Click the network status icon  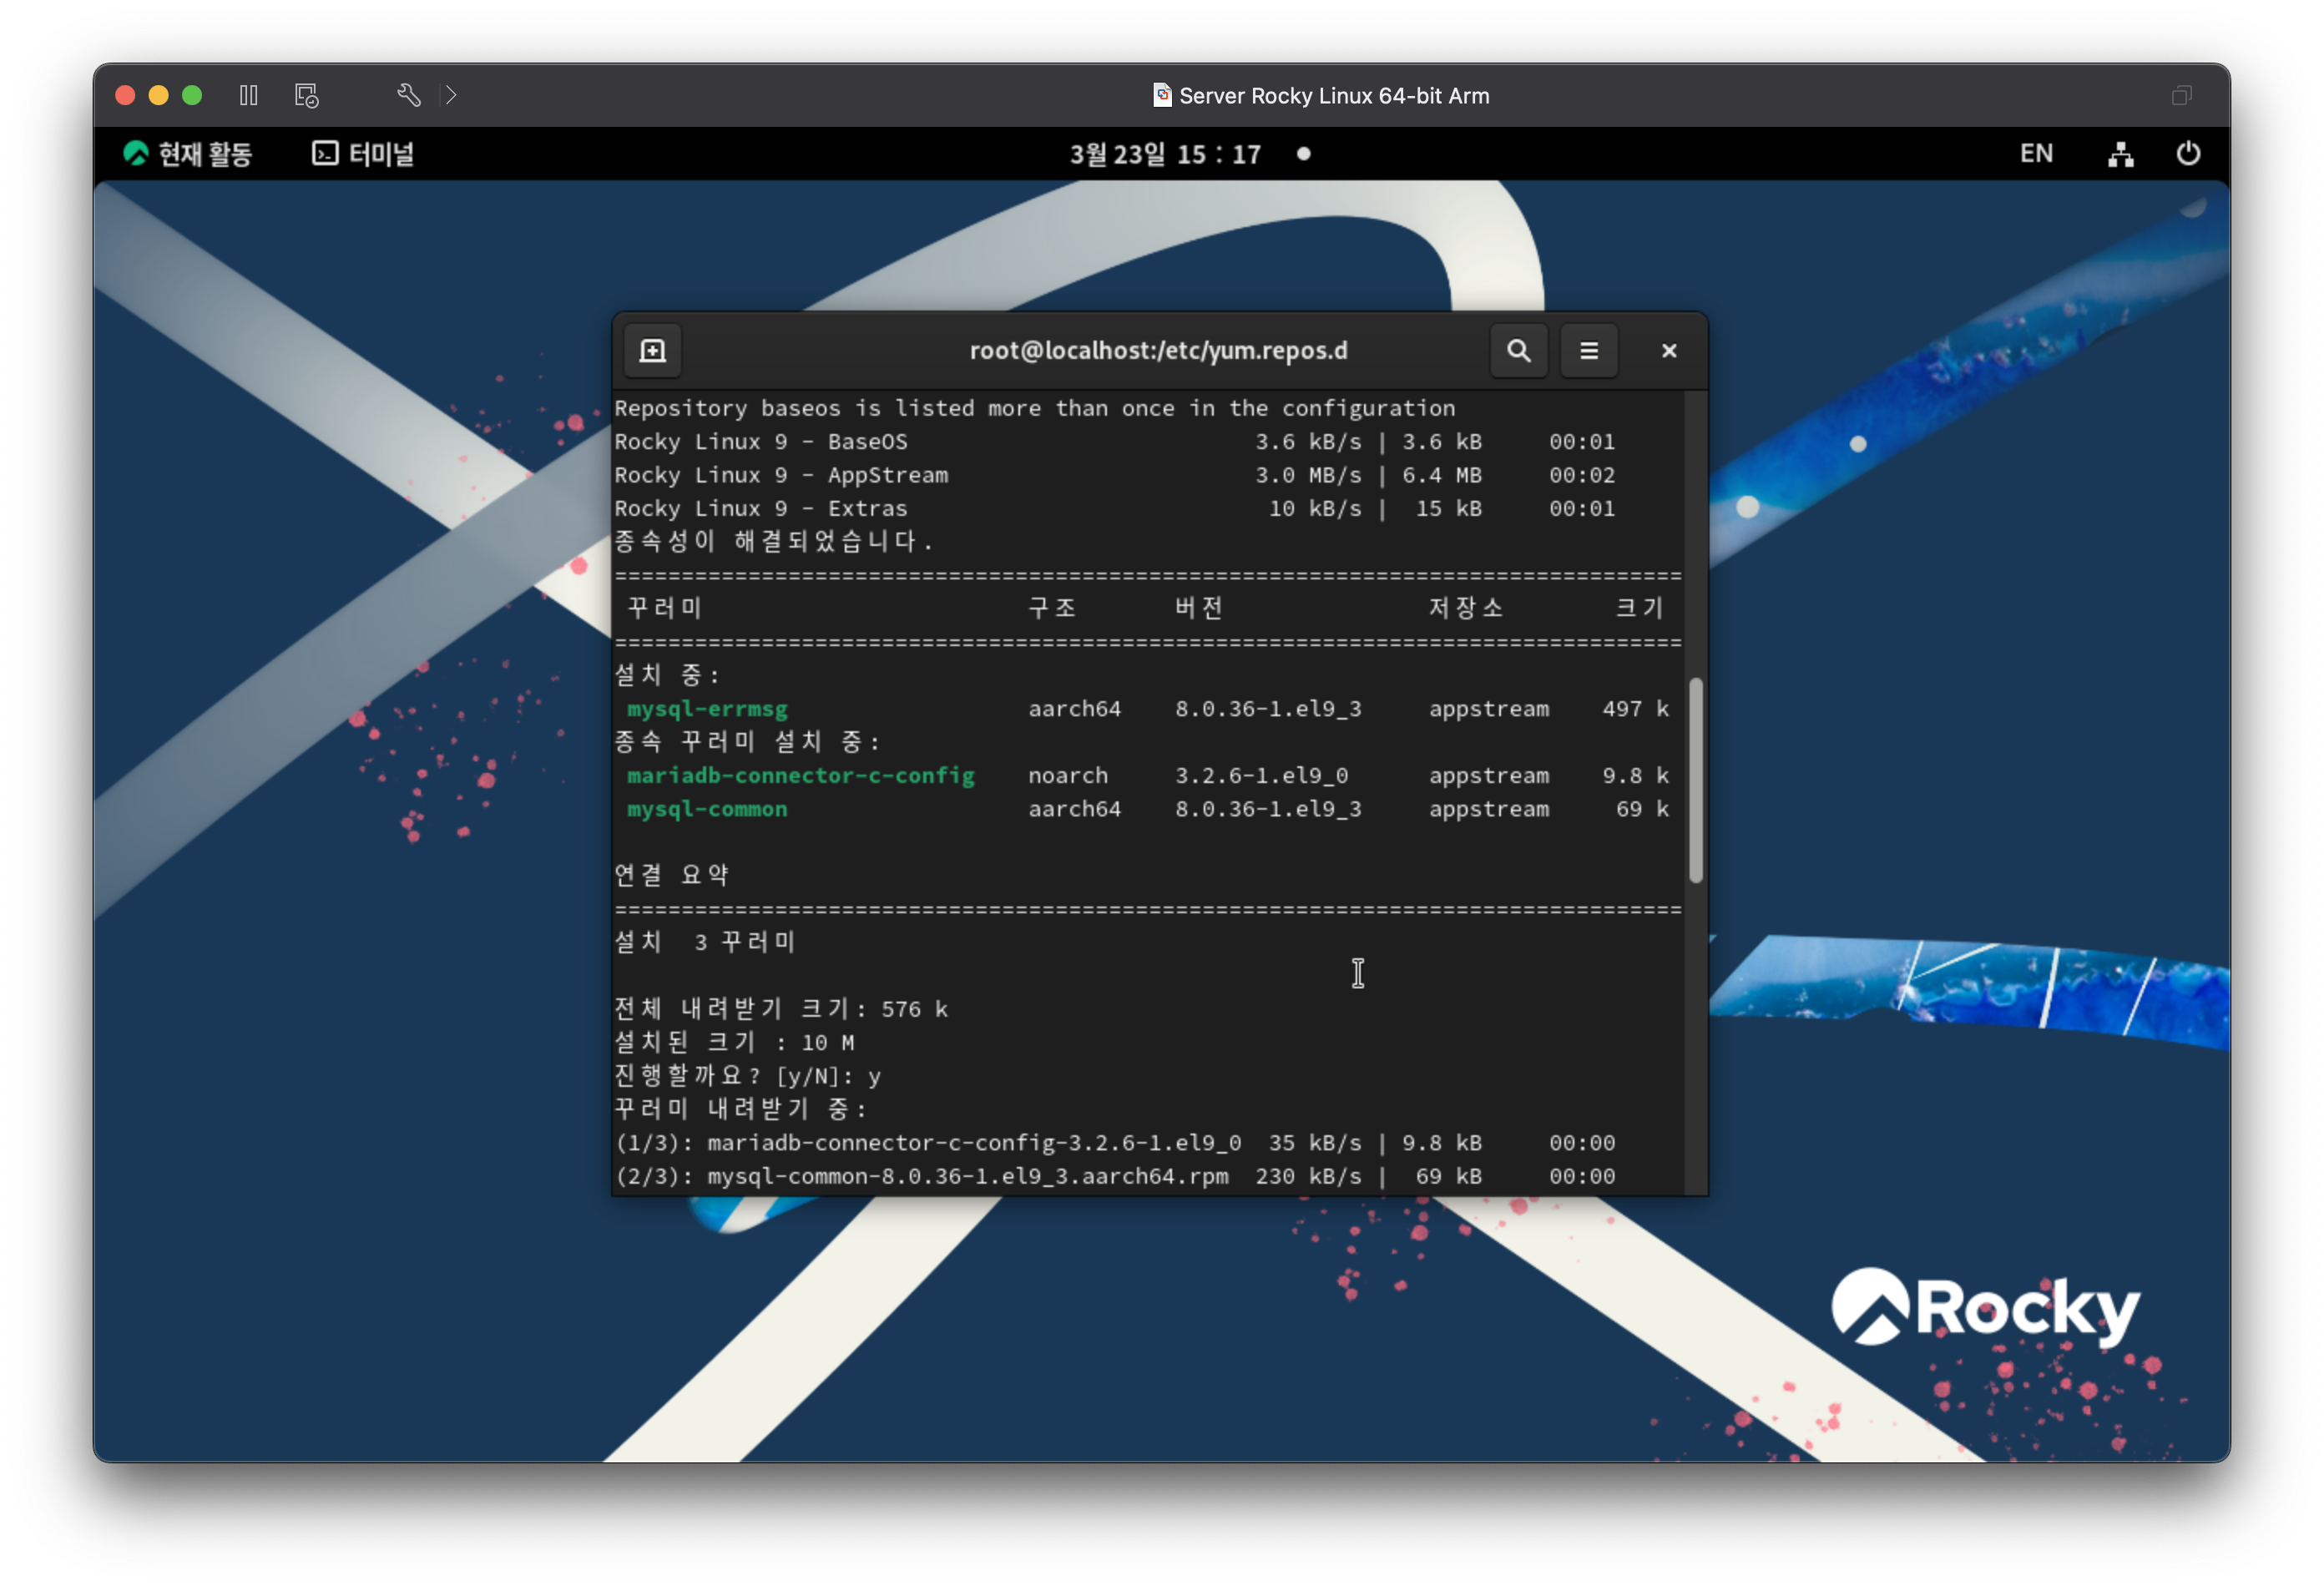[x=2120, y=154]
